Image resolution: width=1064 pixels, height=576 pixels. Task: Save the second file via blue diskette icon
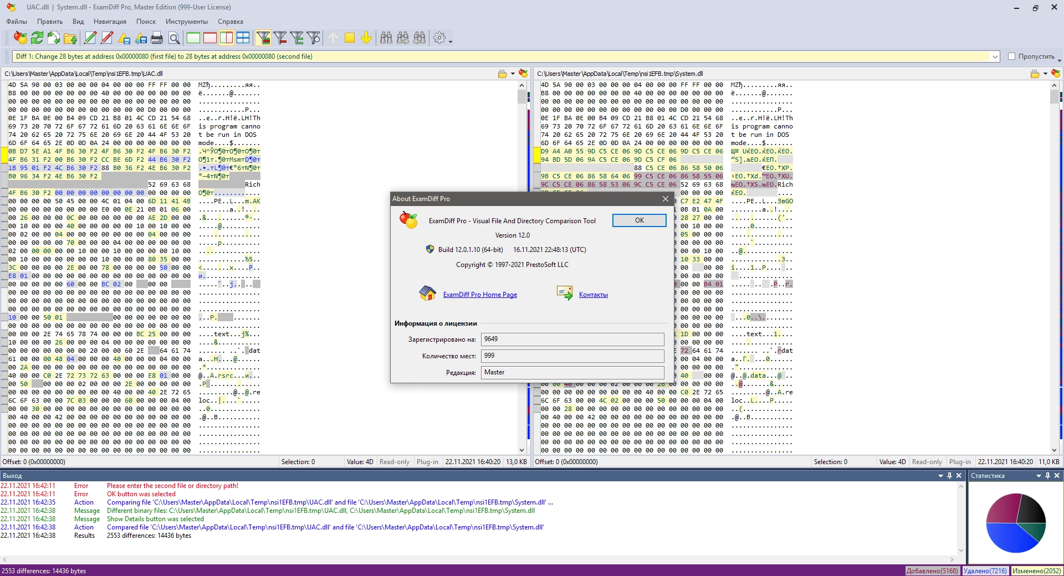[141, 38]
